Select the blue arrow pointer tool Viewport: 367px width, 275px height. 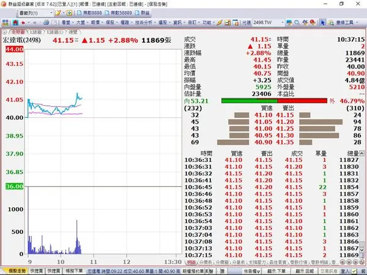pyautogui.click(x=323, y=23)
